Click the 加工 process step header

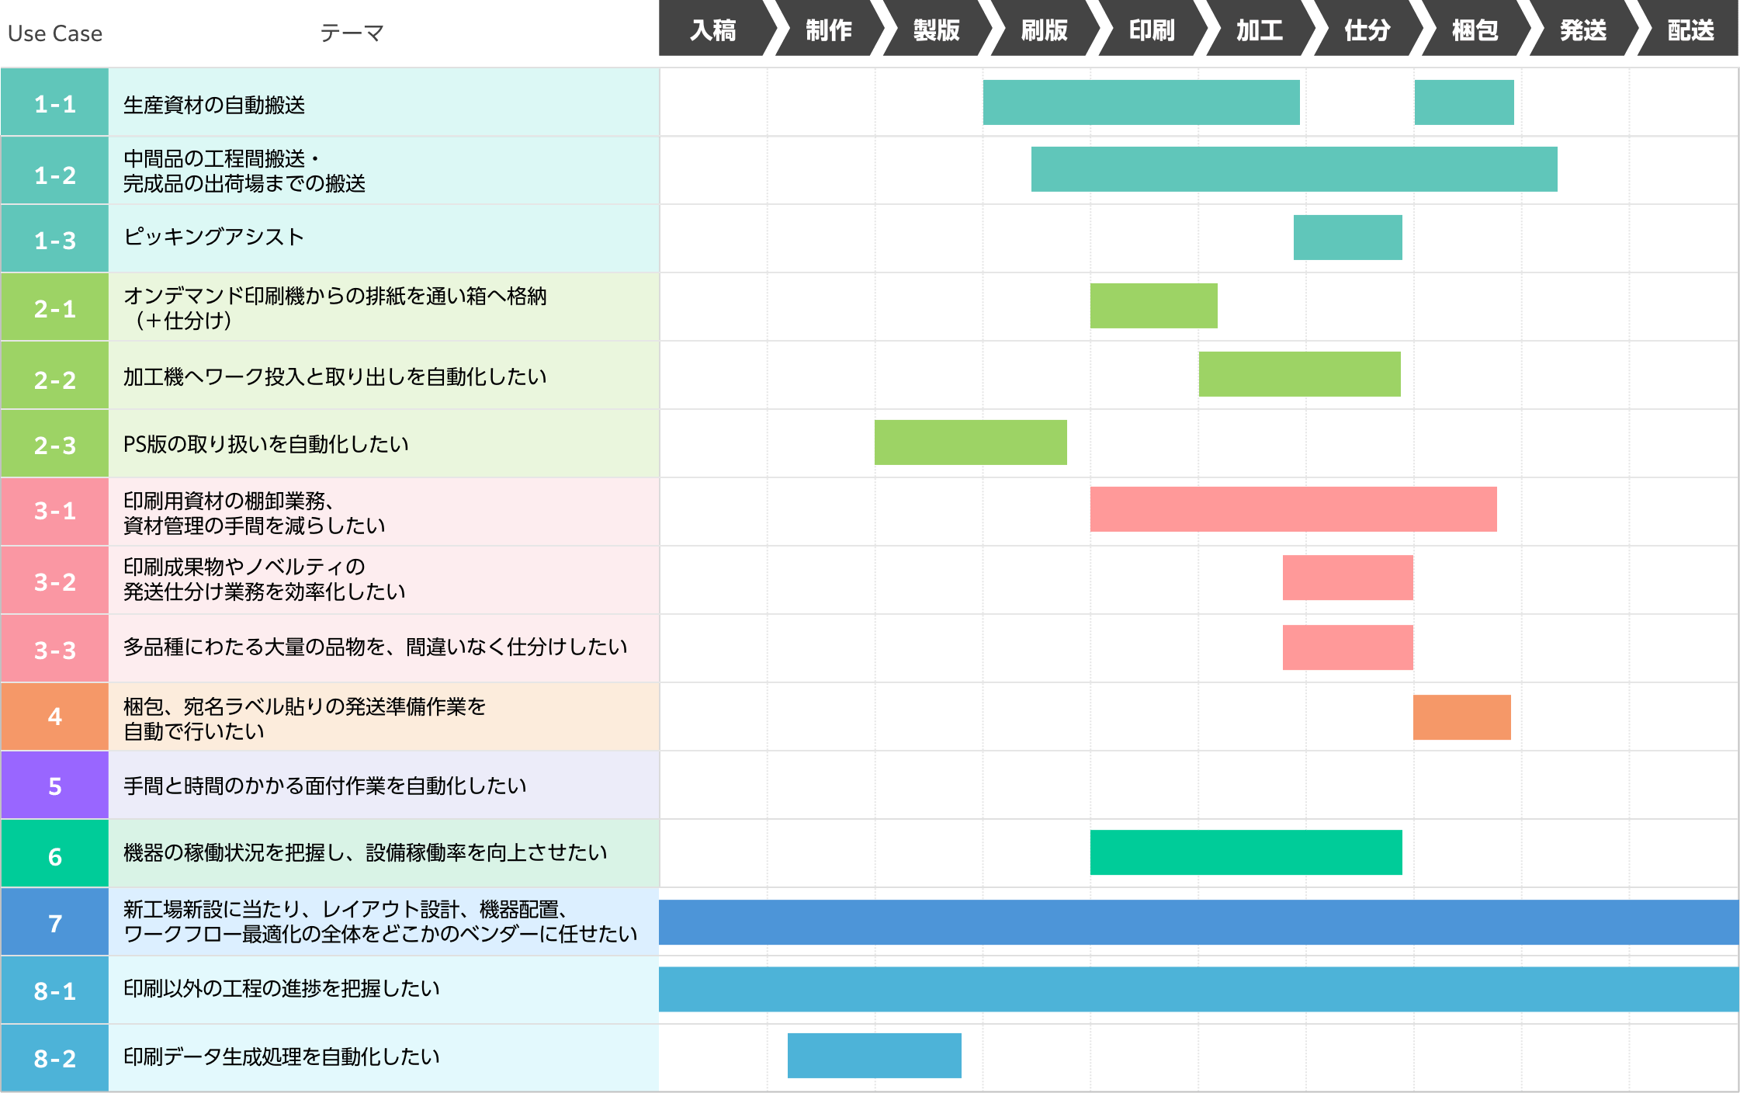1260,29
